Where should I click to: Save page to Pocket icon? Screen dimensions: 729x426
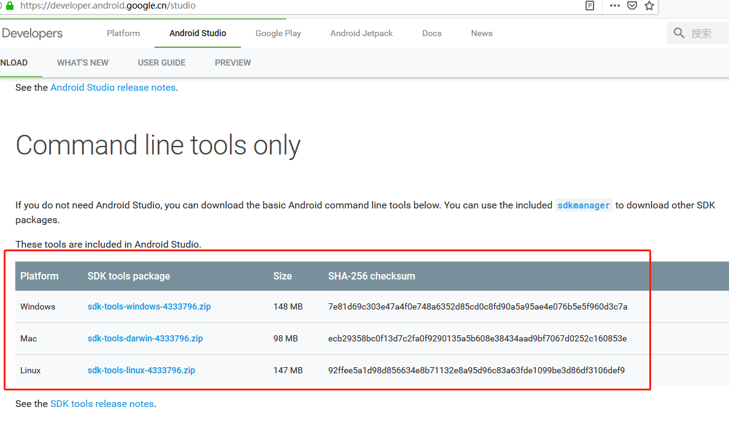pos(632,6)
